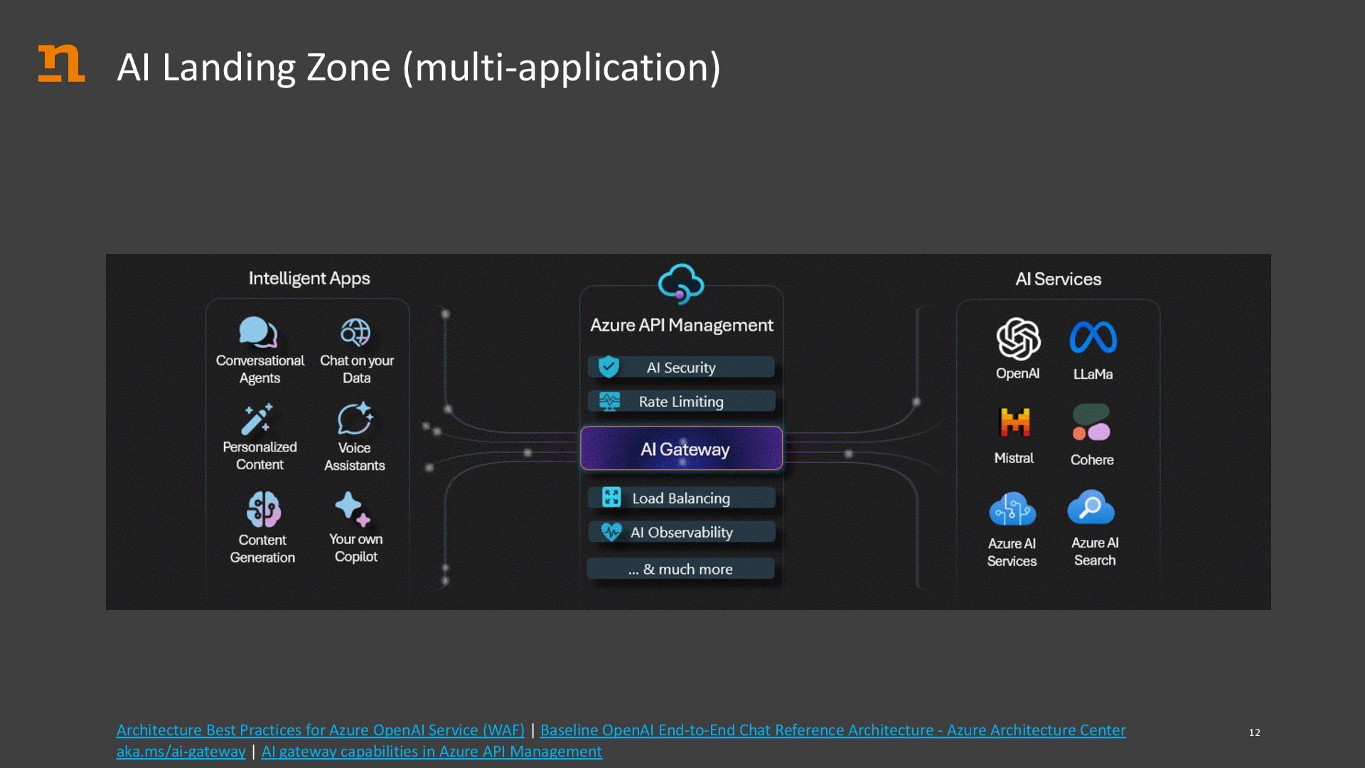Click the 'Your own Copilot' label

[x=356, y=548]
